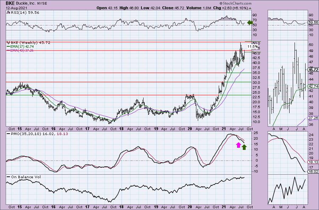Click the 'Chg +2.63 (+6.10%)' value
319x210 pixels.
click(x=230, y=8)
